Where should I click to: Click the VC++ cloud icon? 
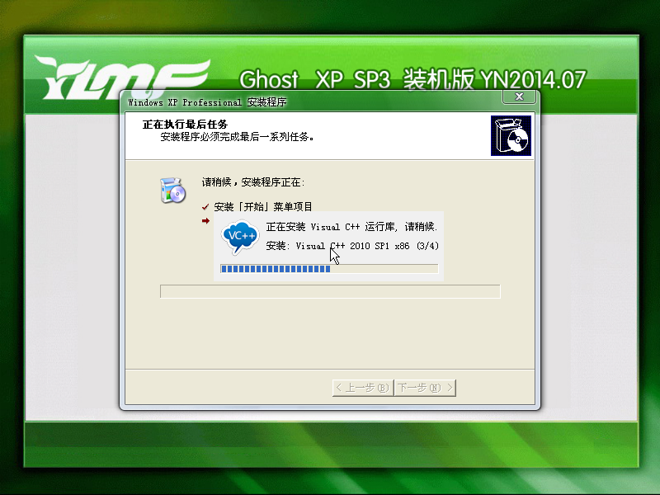click(x=240, y=237)
